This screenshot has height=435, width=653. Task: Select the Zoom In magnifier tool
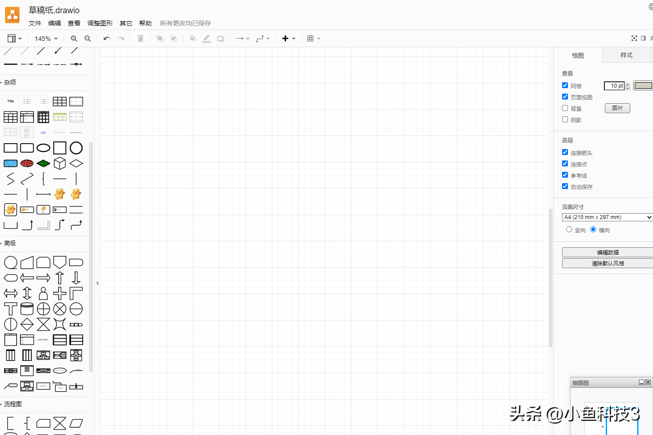pyautogui.click(x=74, y=38)
